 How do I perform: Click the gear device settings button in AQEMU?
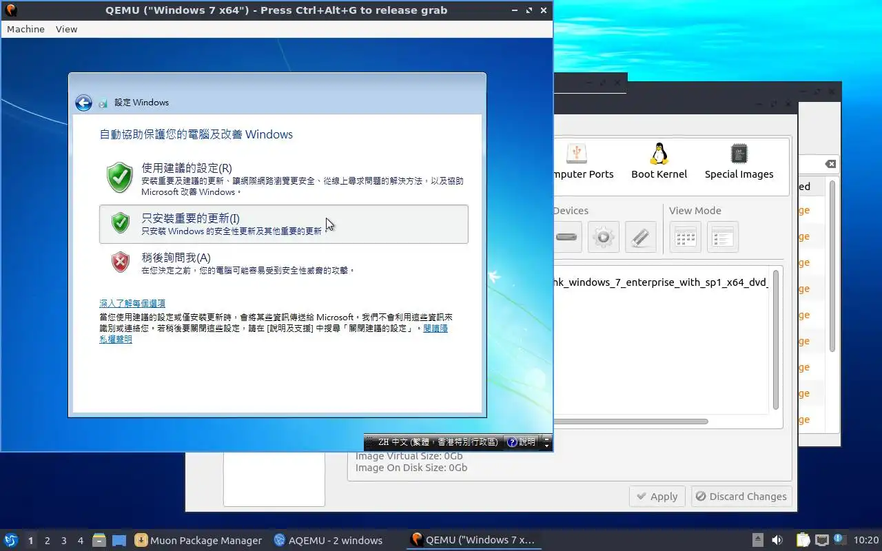[x=603, y=237]
